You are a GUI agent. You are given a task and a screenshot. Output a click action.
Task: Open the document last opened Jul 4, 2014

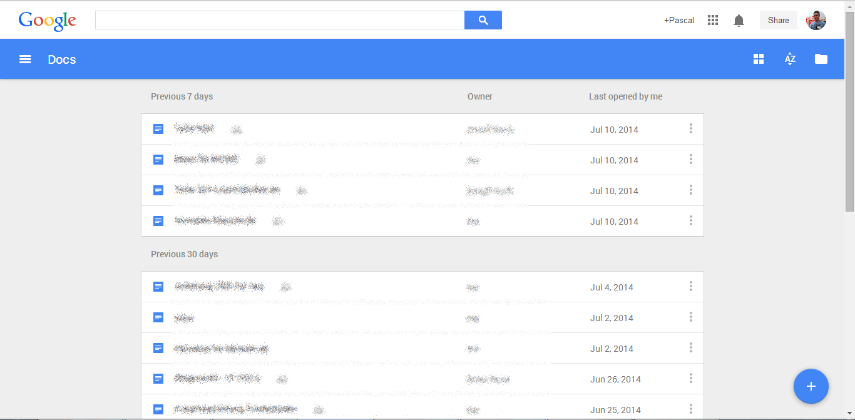[x=219, y=287]
